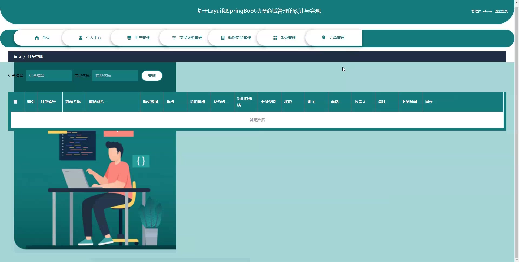Viewport: 519px width, 262px height.
Task: Click the scrollbar up arrow at top right
Action: point(517,2)
